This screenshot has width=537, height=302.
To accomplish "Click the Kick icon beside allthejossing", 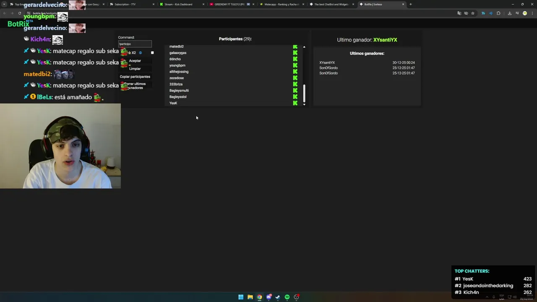I will pyautogui.click(x=295, y=72).
